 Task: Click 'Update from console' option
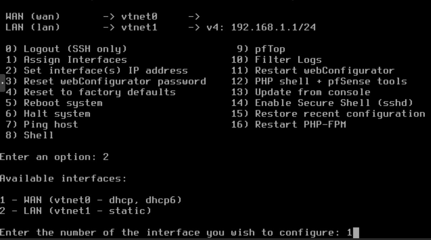[312, 92]
